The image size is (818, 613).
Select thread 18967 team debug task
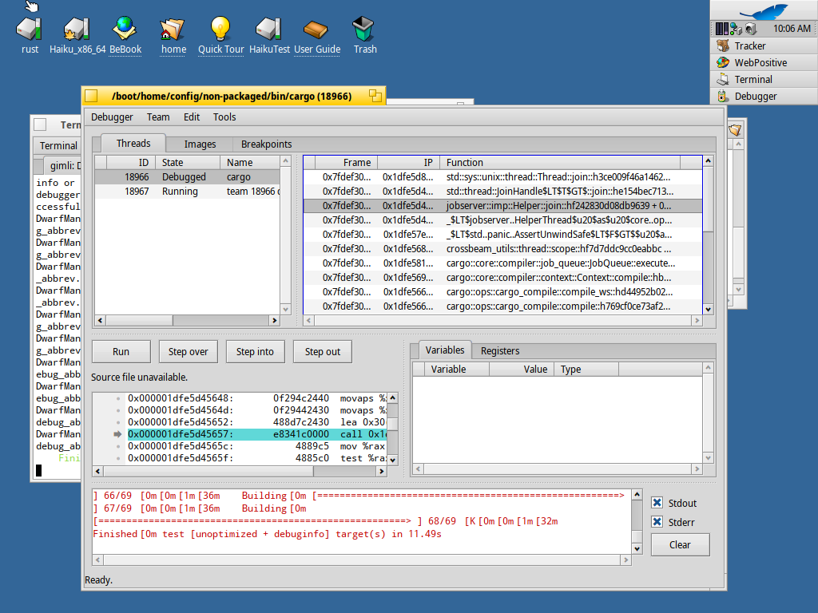pyautogui.click(x=187, y=192)
